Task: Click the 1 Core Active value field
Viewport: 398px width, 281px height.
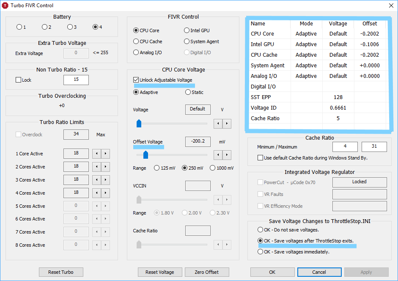Action: pyautogui.click(x=76, y=154)
